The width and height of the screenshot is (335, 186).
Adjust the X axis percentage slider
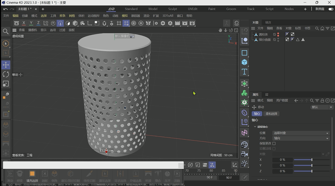pyautogui.click(x=311, y=160)
